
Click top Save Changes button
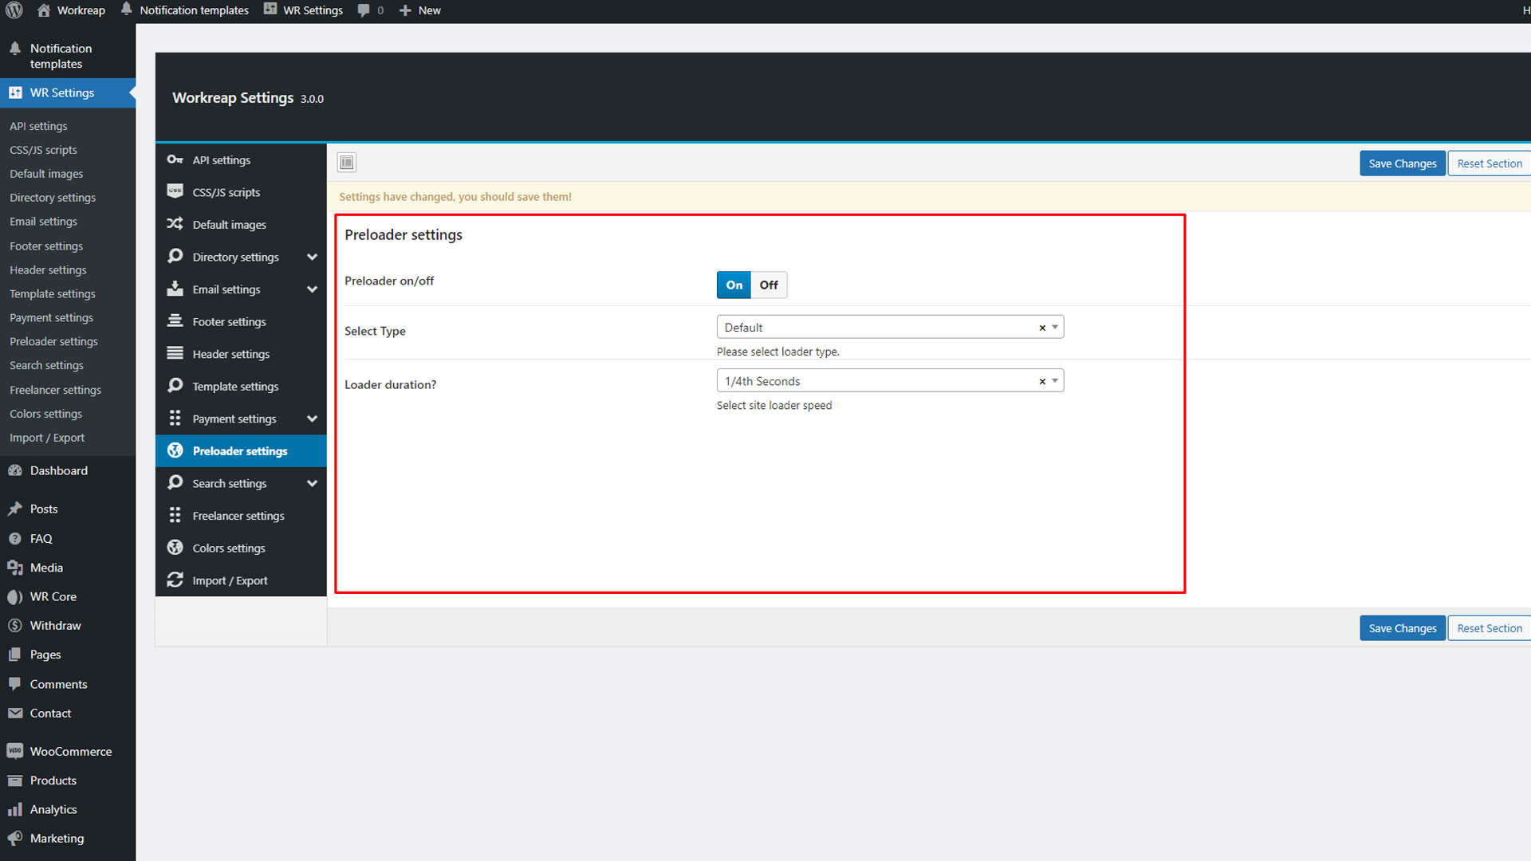(x=1402, y=163)
